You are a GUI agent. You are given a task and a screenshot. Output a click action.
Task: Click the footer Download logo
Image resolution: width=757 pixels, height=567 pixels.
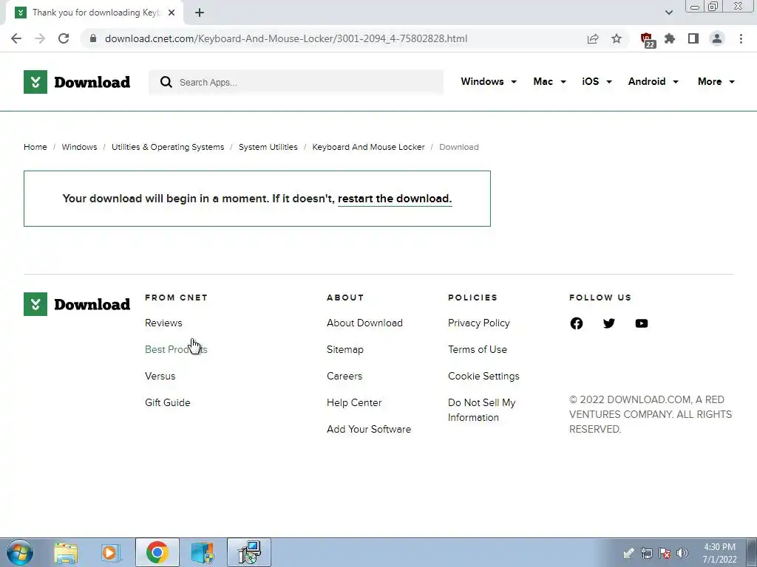click(77, 304)
